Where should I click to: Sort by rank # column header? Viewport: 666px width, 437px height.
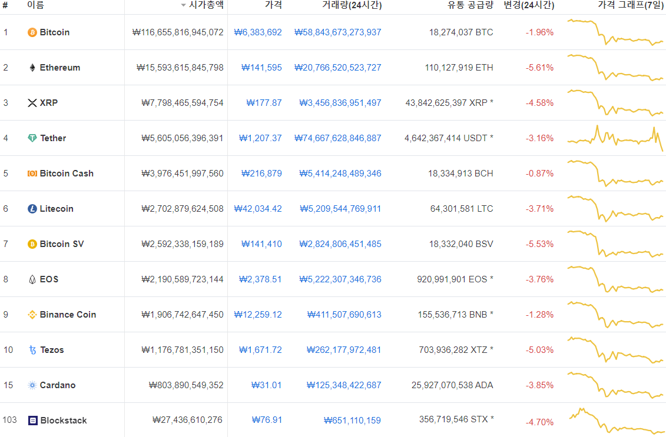[5, 5]
